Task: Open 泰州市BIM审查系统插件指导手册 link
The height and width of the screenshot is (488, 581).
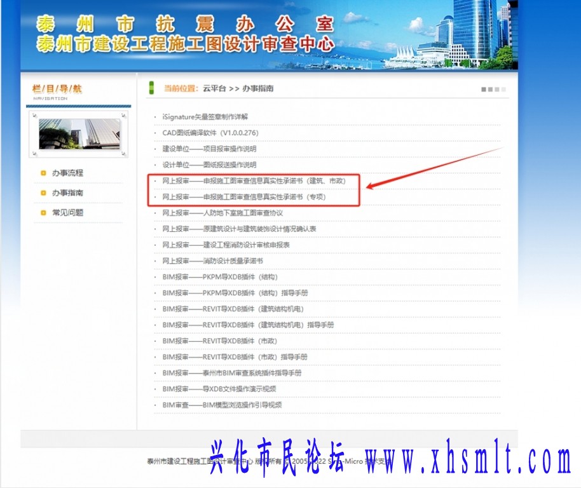Action: [232, 373]
